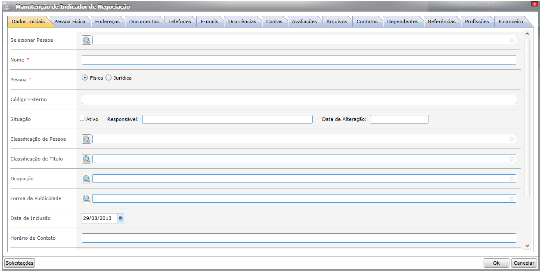Open the Financeiro tab
This screenshot has height=272, width=540.
click(x=511, y=22)
